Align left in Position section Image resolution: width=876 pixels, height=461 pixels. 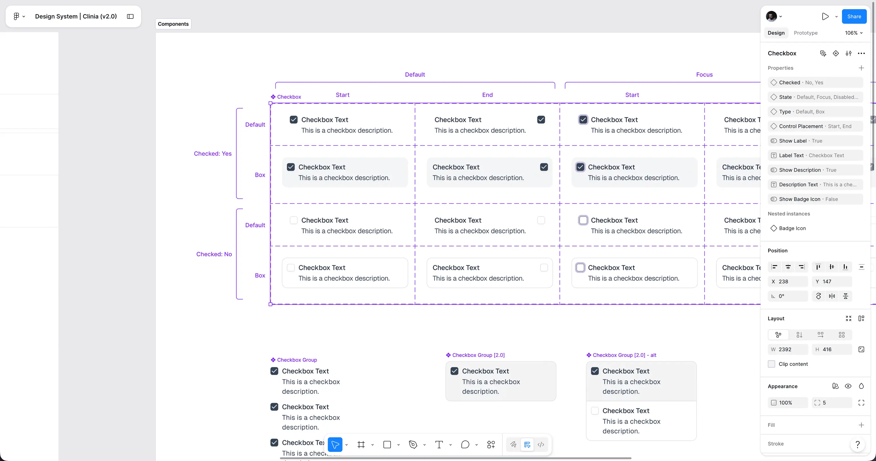click(774, 267)
